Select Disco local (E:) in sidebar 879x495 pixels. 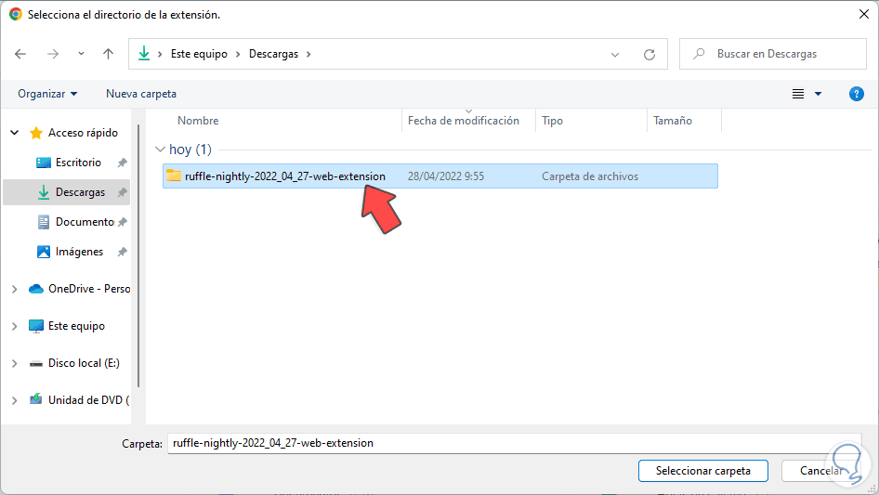coord(84,363)
